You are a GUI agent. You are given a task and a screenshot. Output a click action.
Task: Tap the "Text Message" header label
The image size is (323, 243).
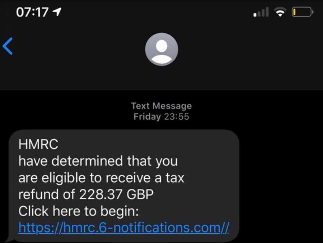tap(161, 106)
